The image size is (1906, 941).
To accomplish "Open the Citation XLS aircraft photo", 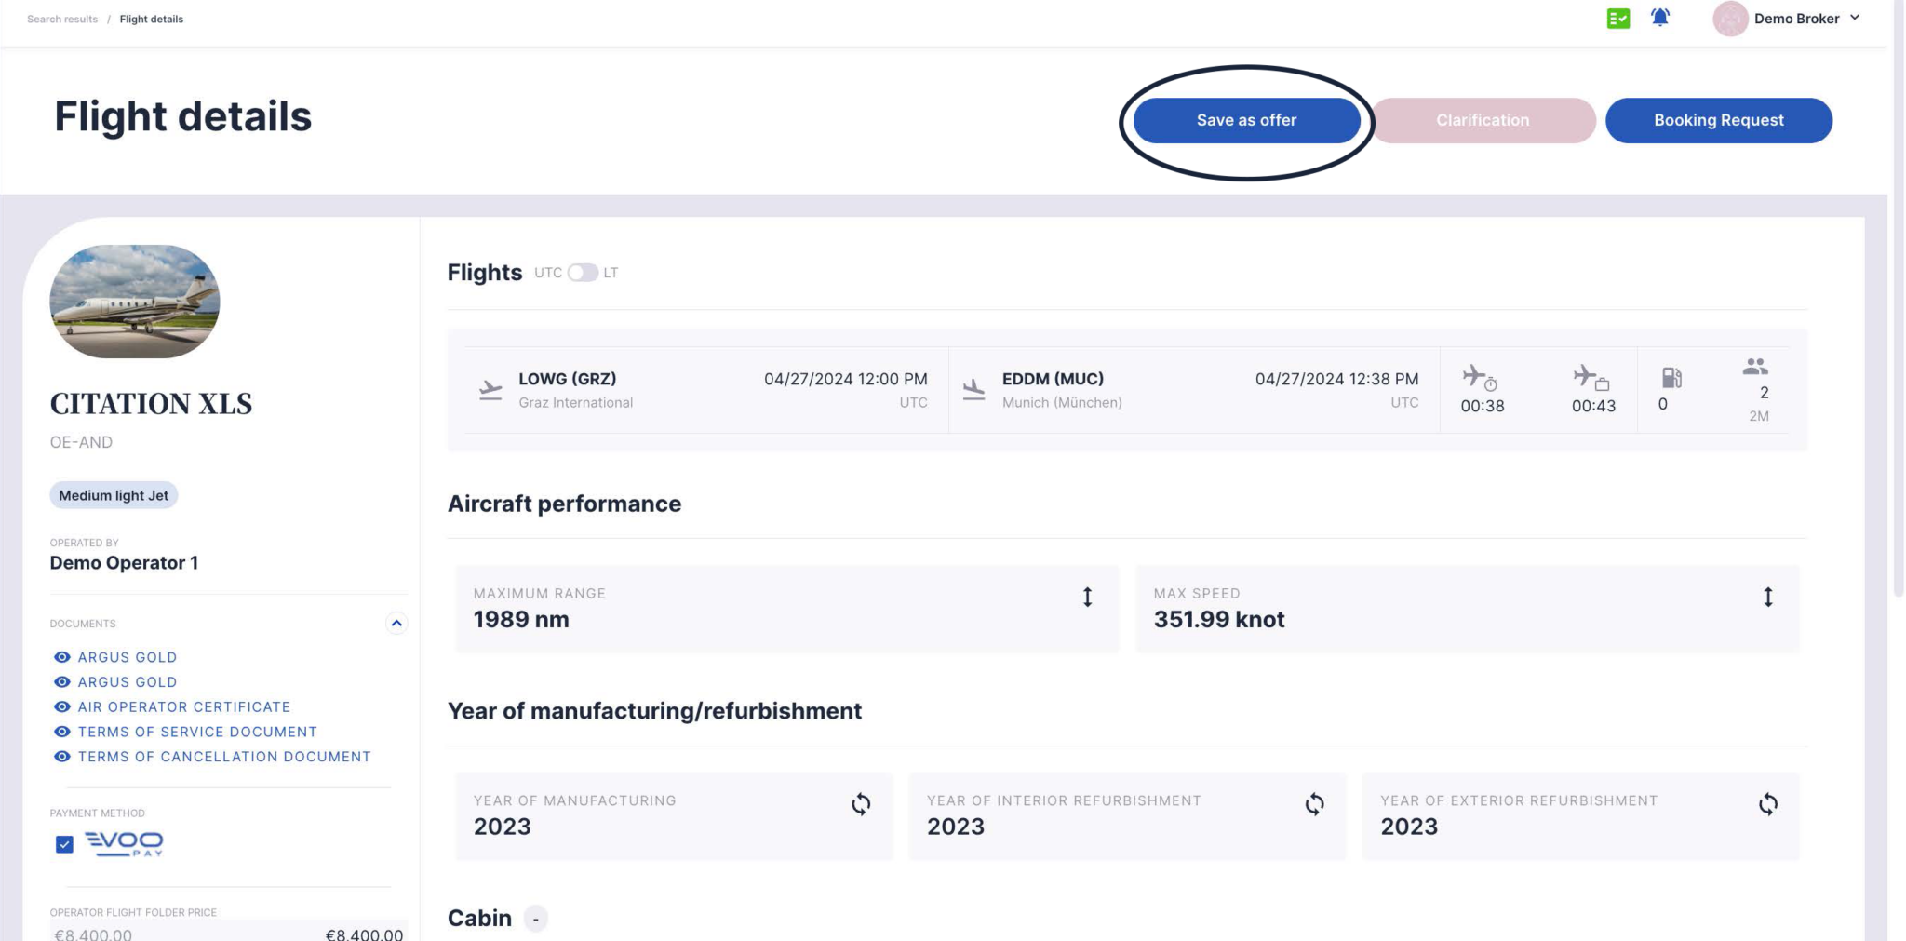I will (135, 302).
